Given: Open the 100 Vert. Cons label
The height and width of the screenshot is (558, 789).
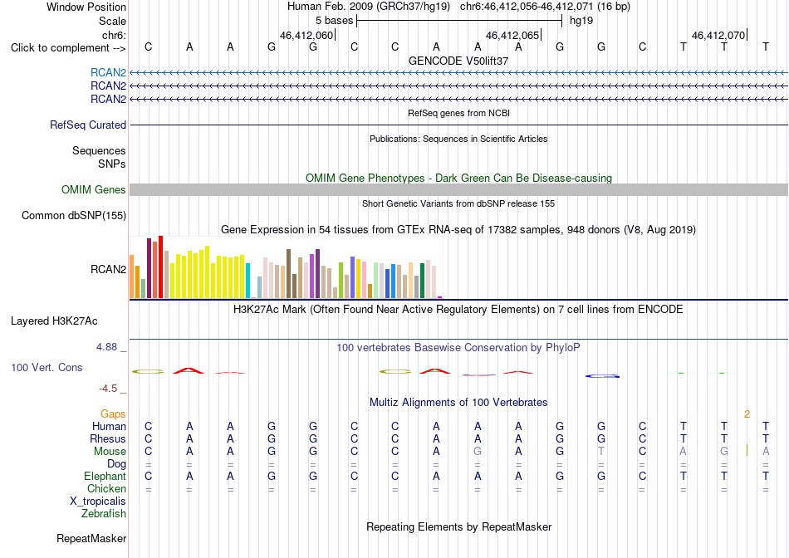Looking at the screenshot, I should (x=47, y=367).
